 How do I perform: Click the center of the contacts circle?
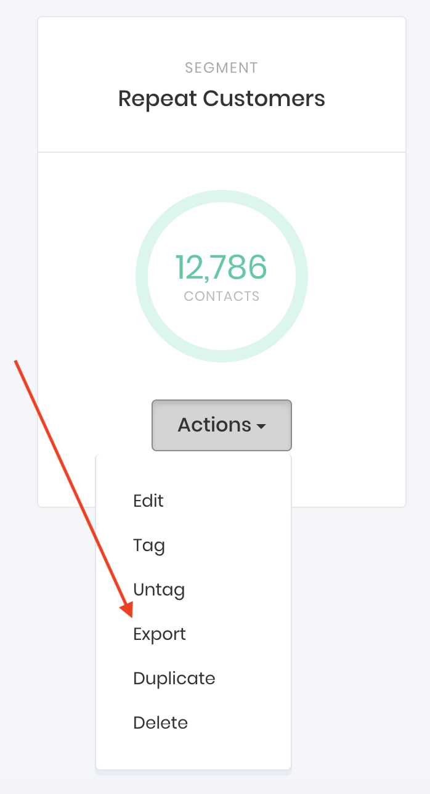pyautogui.click(x=221, y=276)
